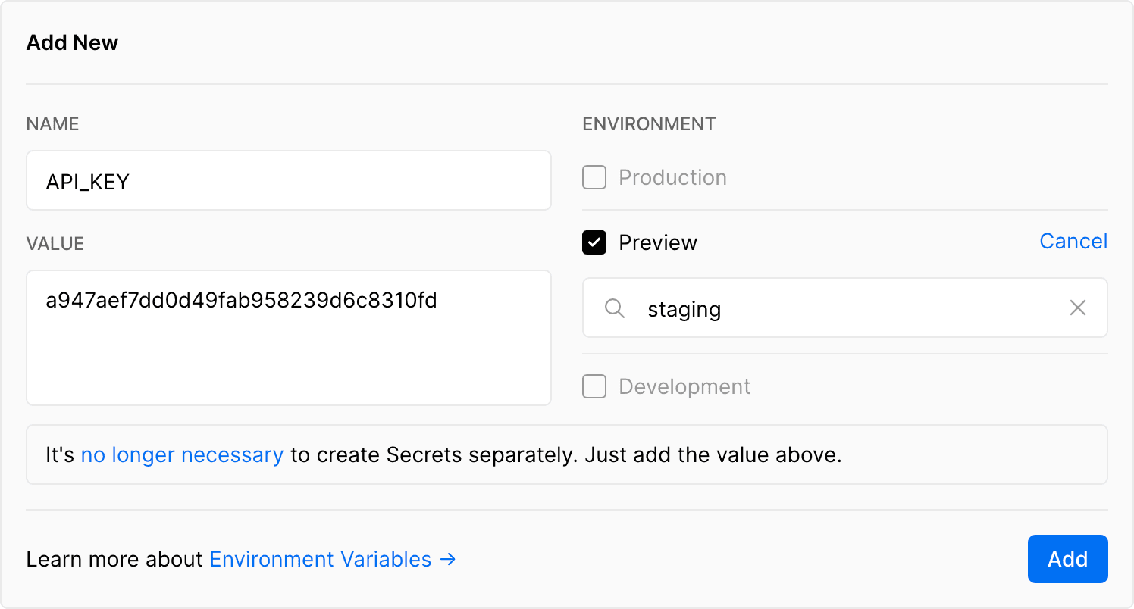
Task: Click the Add New dialog heading
Action: pos(72,42)
